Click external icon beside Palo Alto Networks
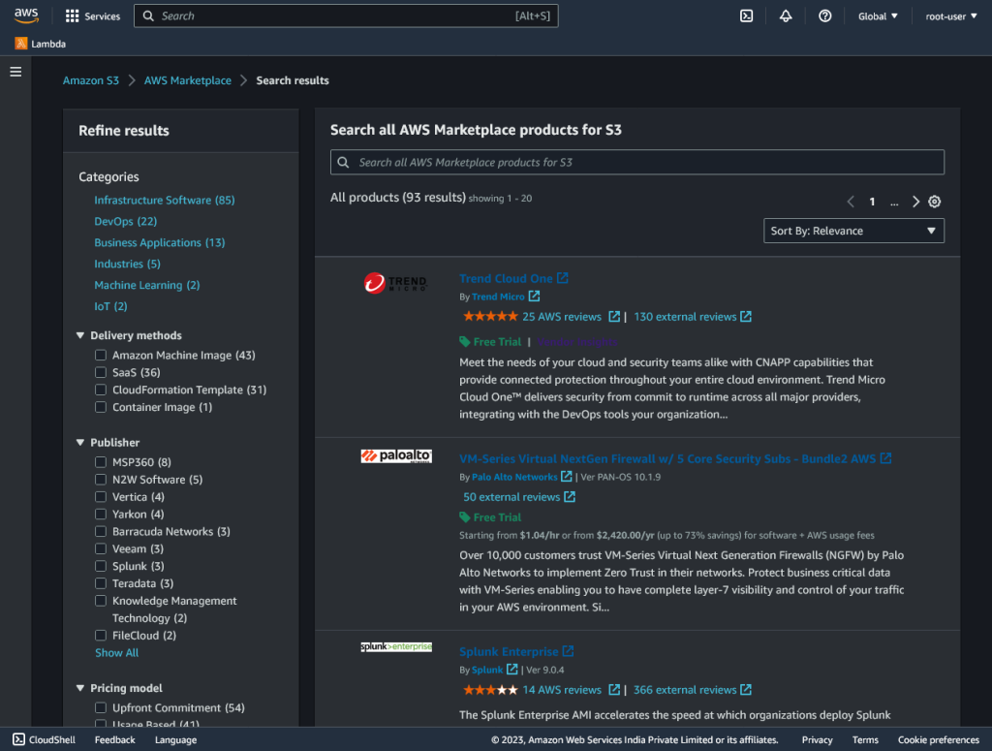This screenshot has width=992, height=751. click(566, 476)
